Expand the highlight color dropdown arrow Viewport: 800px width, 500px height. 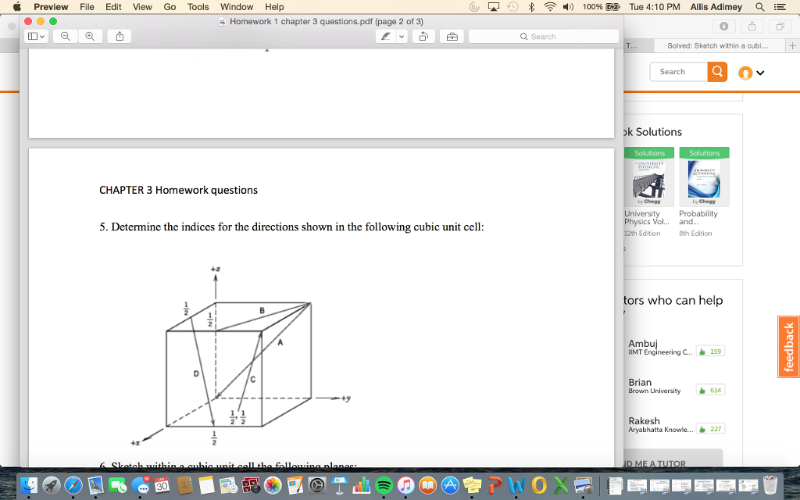(402, 36)
